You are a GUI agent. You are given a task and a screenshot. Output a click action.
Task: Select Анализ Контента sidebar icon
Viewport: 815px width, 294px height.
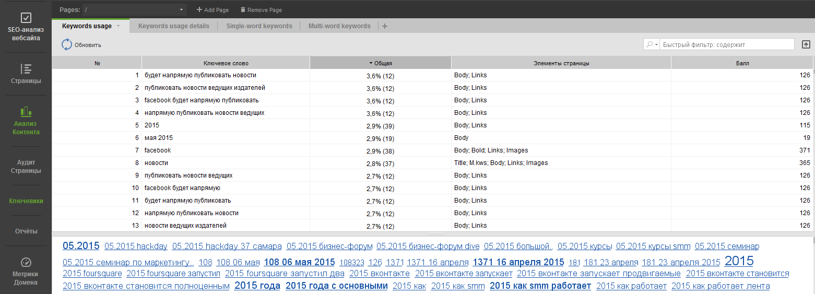coord(26,111)
